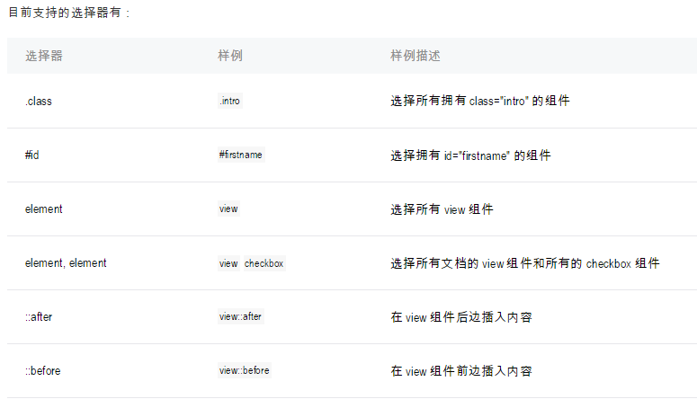Click the view::before code tag

pyautogui.click(x=244, y=370)
